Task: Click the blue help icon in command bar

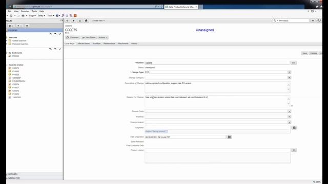Action: 57,16
